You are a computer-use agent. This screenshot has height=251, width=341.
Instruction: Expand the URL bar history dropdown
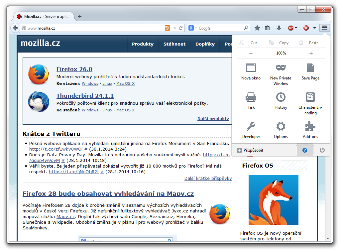click(x=175, y=28)
